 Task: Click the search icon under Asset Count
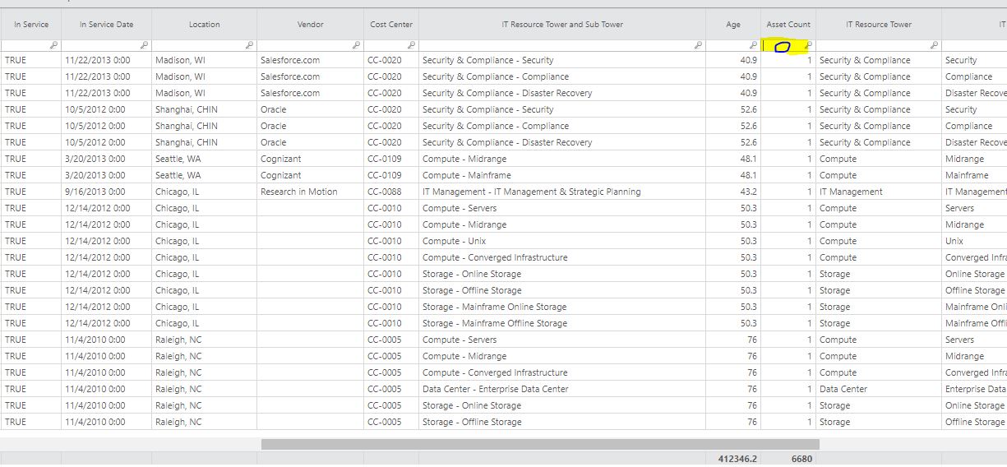(x=809, y=45)
